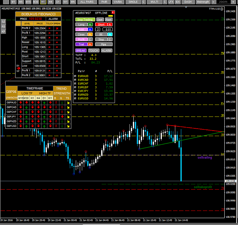The width and height of the screenshot is (238, 225).
Task: Select the selltrailing line label
Action: coord(204,158)
